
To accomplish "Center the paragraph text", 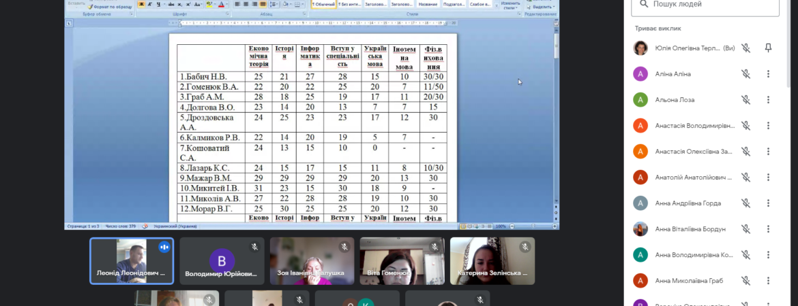I will coord(246,4).
